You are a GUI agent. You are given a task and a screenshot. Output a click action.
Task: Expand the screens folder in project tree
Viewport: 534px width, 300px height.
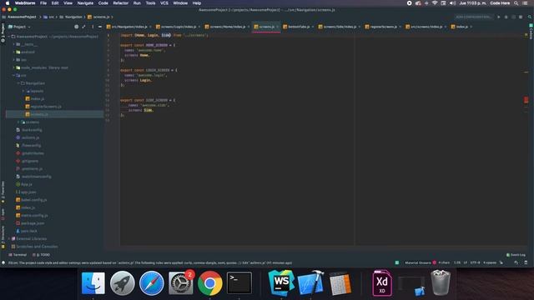coord(18,122)
